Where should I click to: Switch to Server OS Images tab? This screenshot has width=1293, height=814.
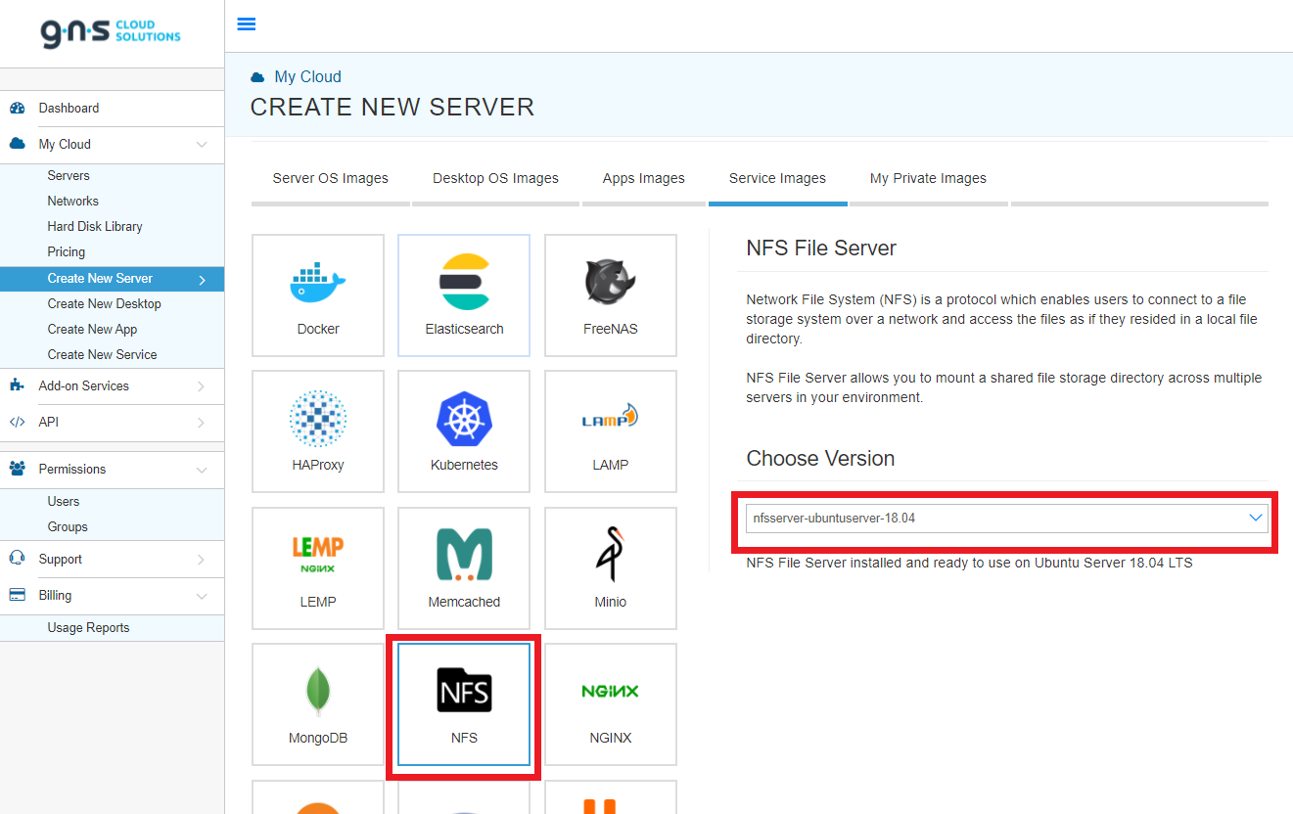[x=331, y=178]
